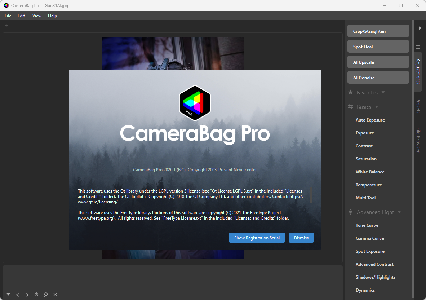Open the Crop/Straighten tool
The height and width of the screenshot is (300, 426).
[378, 31]
